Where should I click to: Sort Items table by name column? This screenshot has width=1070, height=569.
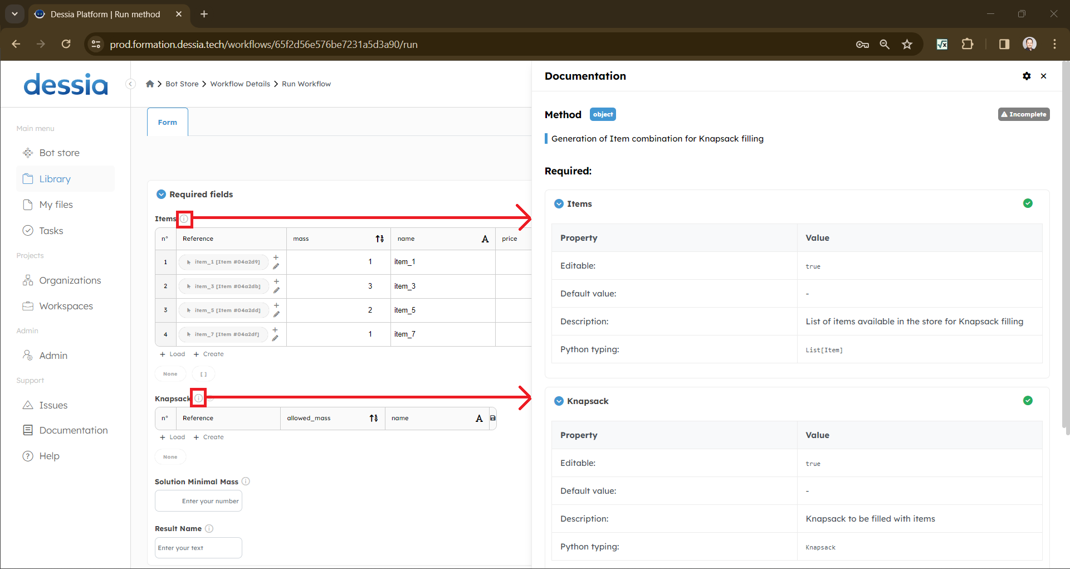point(485,239)
